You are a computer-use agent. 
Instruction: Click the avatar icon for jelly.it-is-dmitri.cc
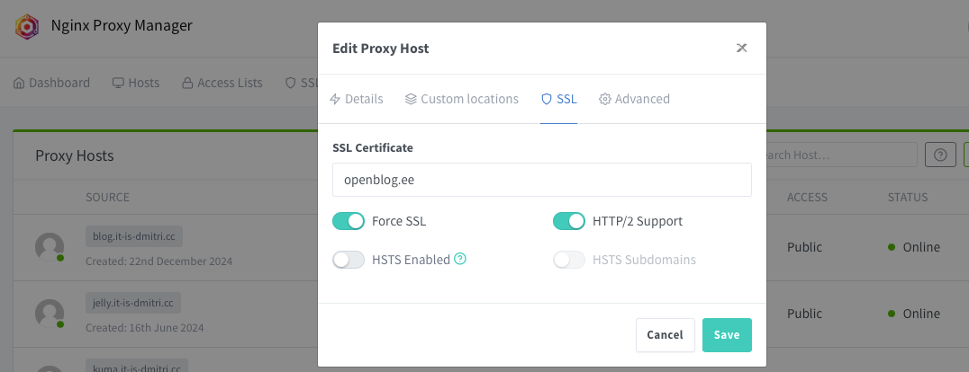pyautogui.click(x=50, y=314)
